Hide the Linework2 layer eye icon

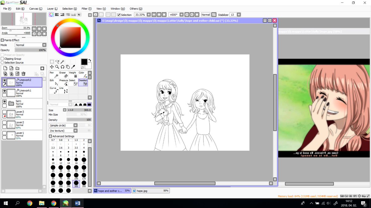[x=5, y=80]
